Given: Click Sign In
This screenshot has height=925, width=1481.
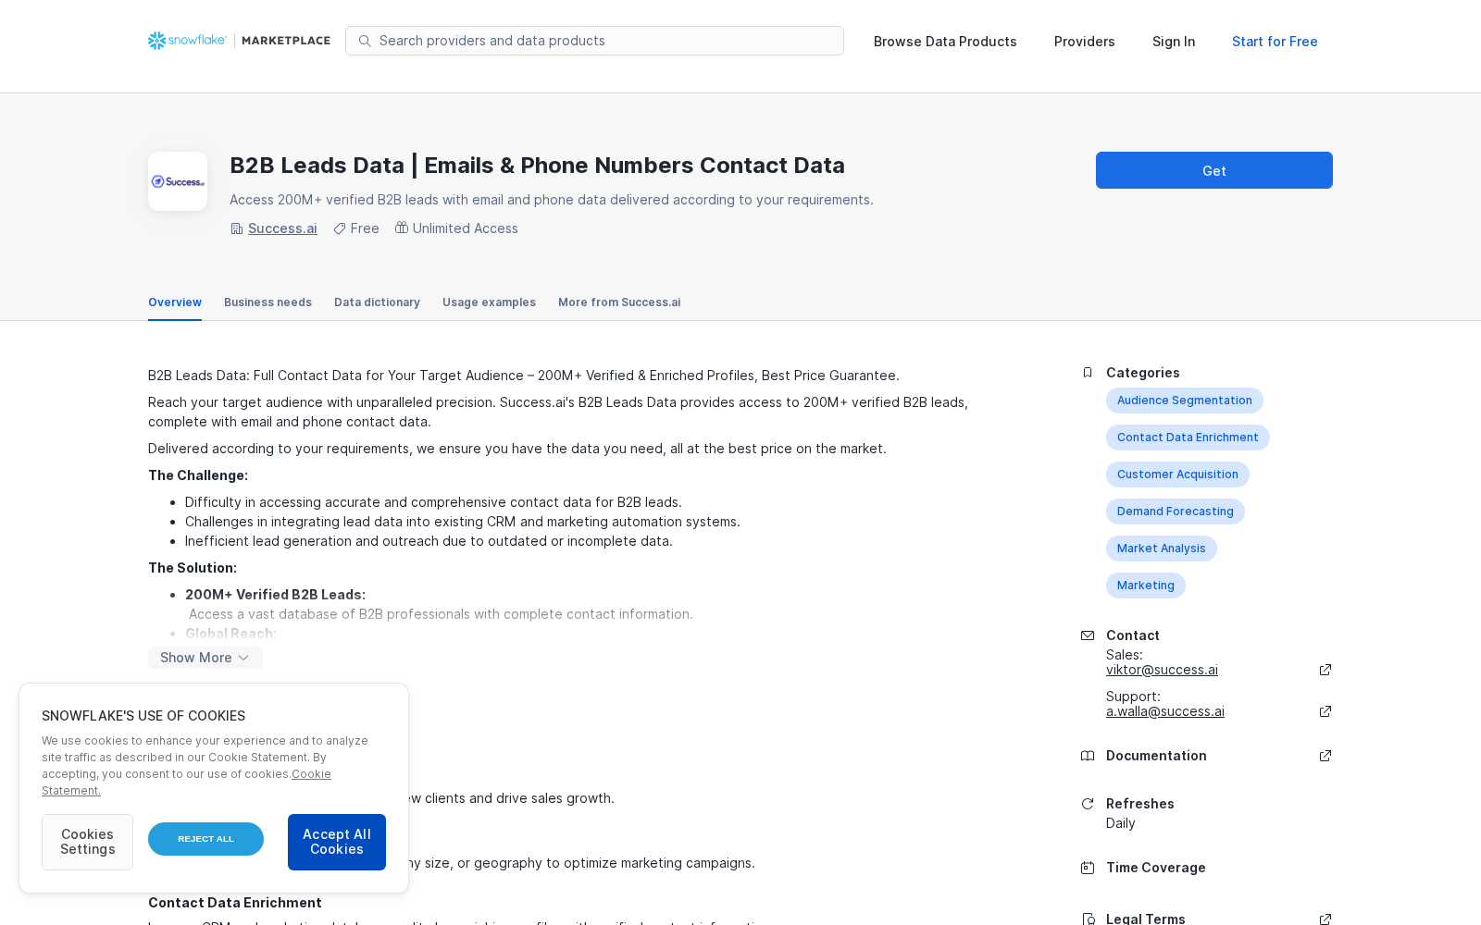Looking at the screenshot, I should click(x=1174, y=42).
